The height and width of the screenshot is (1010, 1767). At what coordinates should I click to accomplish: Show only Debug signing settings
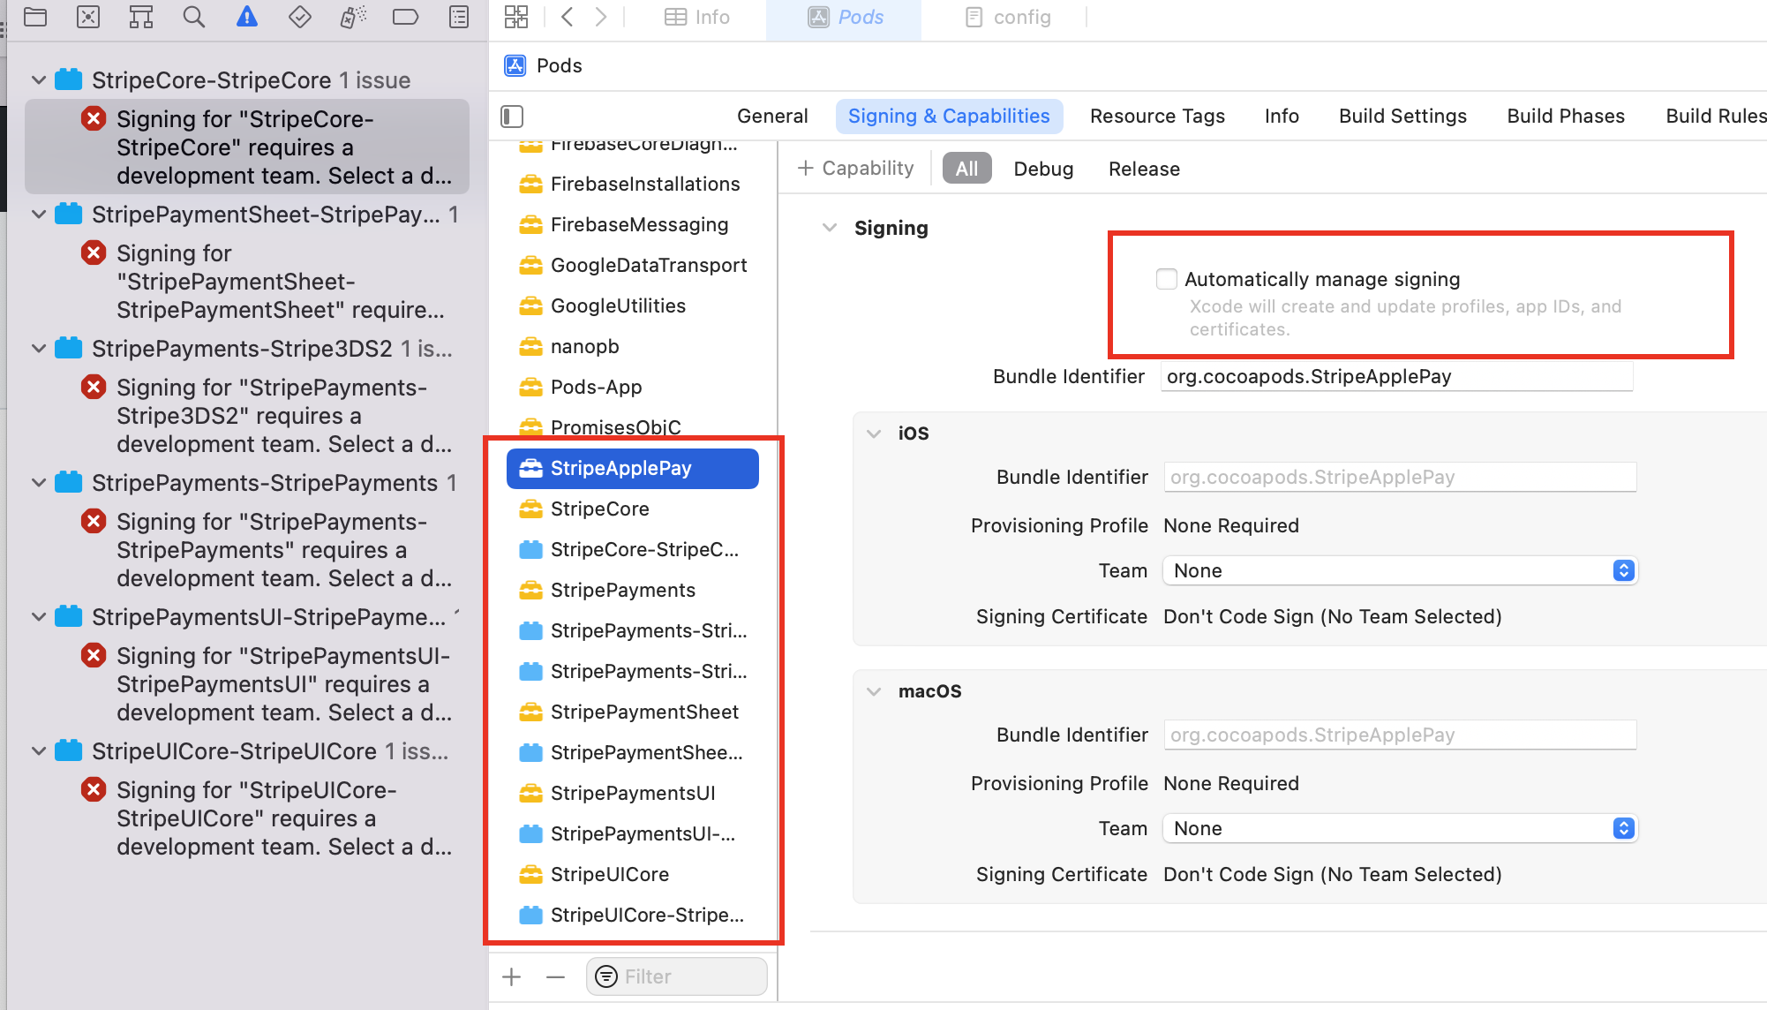(x=1042, y=169)
